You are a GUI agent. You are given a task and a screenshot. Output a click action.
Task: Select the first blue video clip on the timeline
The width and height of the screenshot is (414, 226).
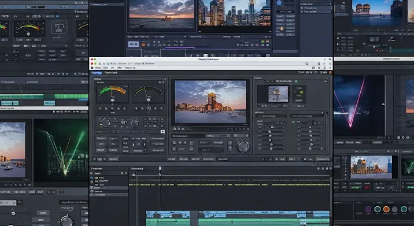(x=168, y=214)
